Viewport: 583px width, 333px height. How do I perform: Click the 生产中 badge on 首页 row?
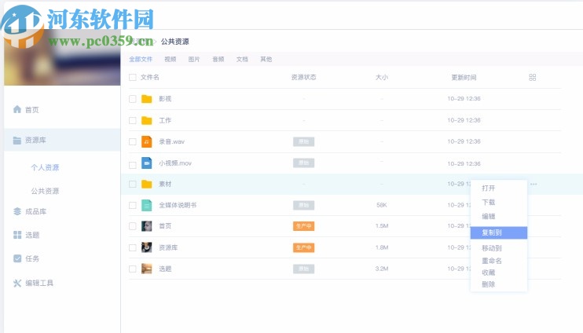[x=304, y=226]
